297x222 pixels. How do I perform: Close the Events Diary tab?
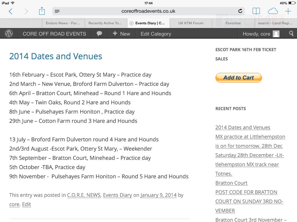pos(131,23)
